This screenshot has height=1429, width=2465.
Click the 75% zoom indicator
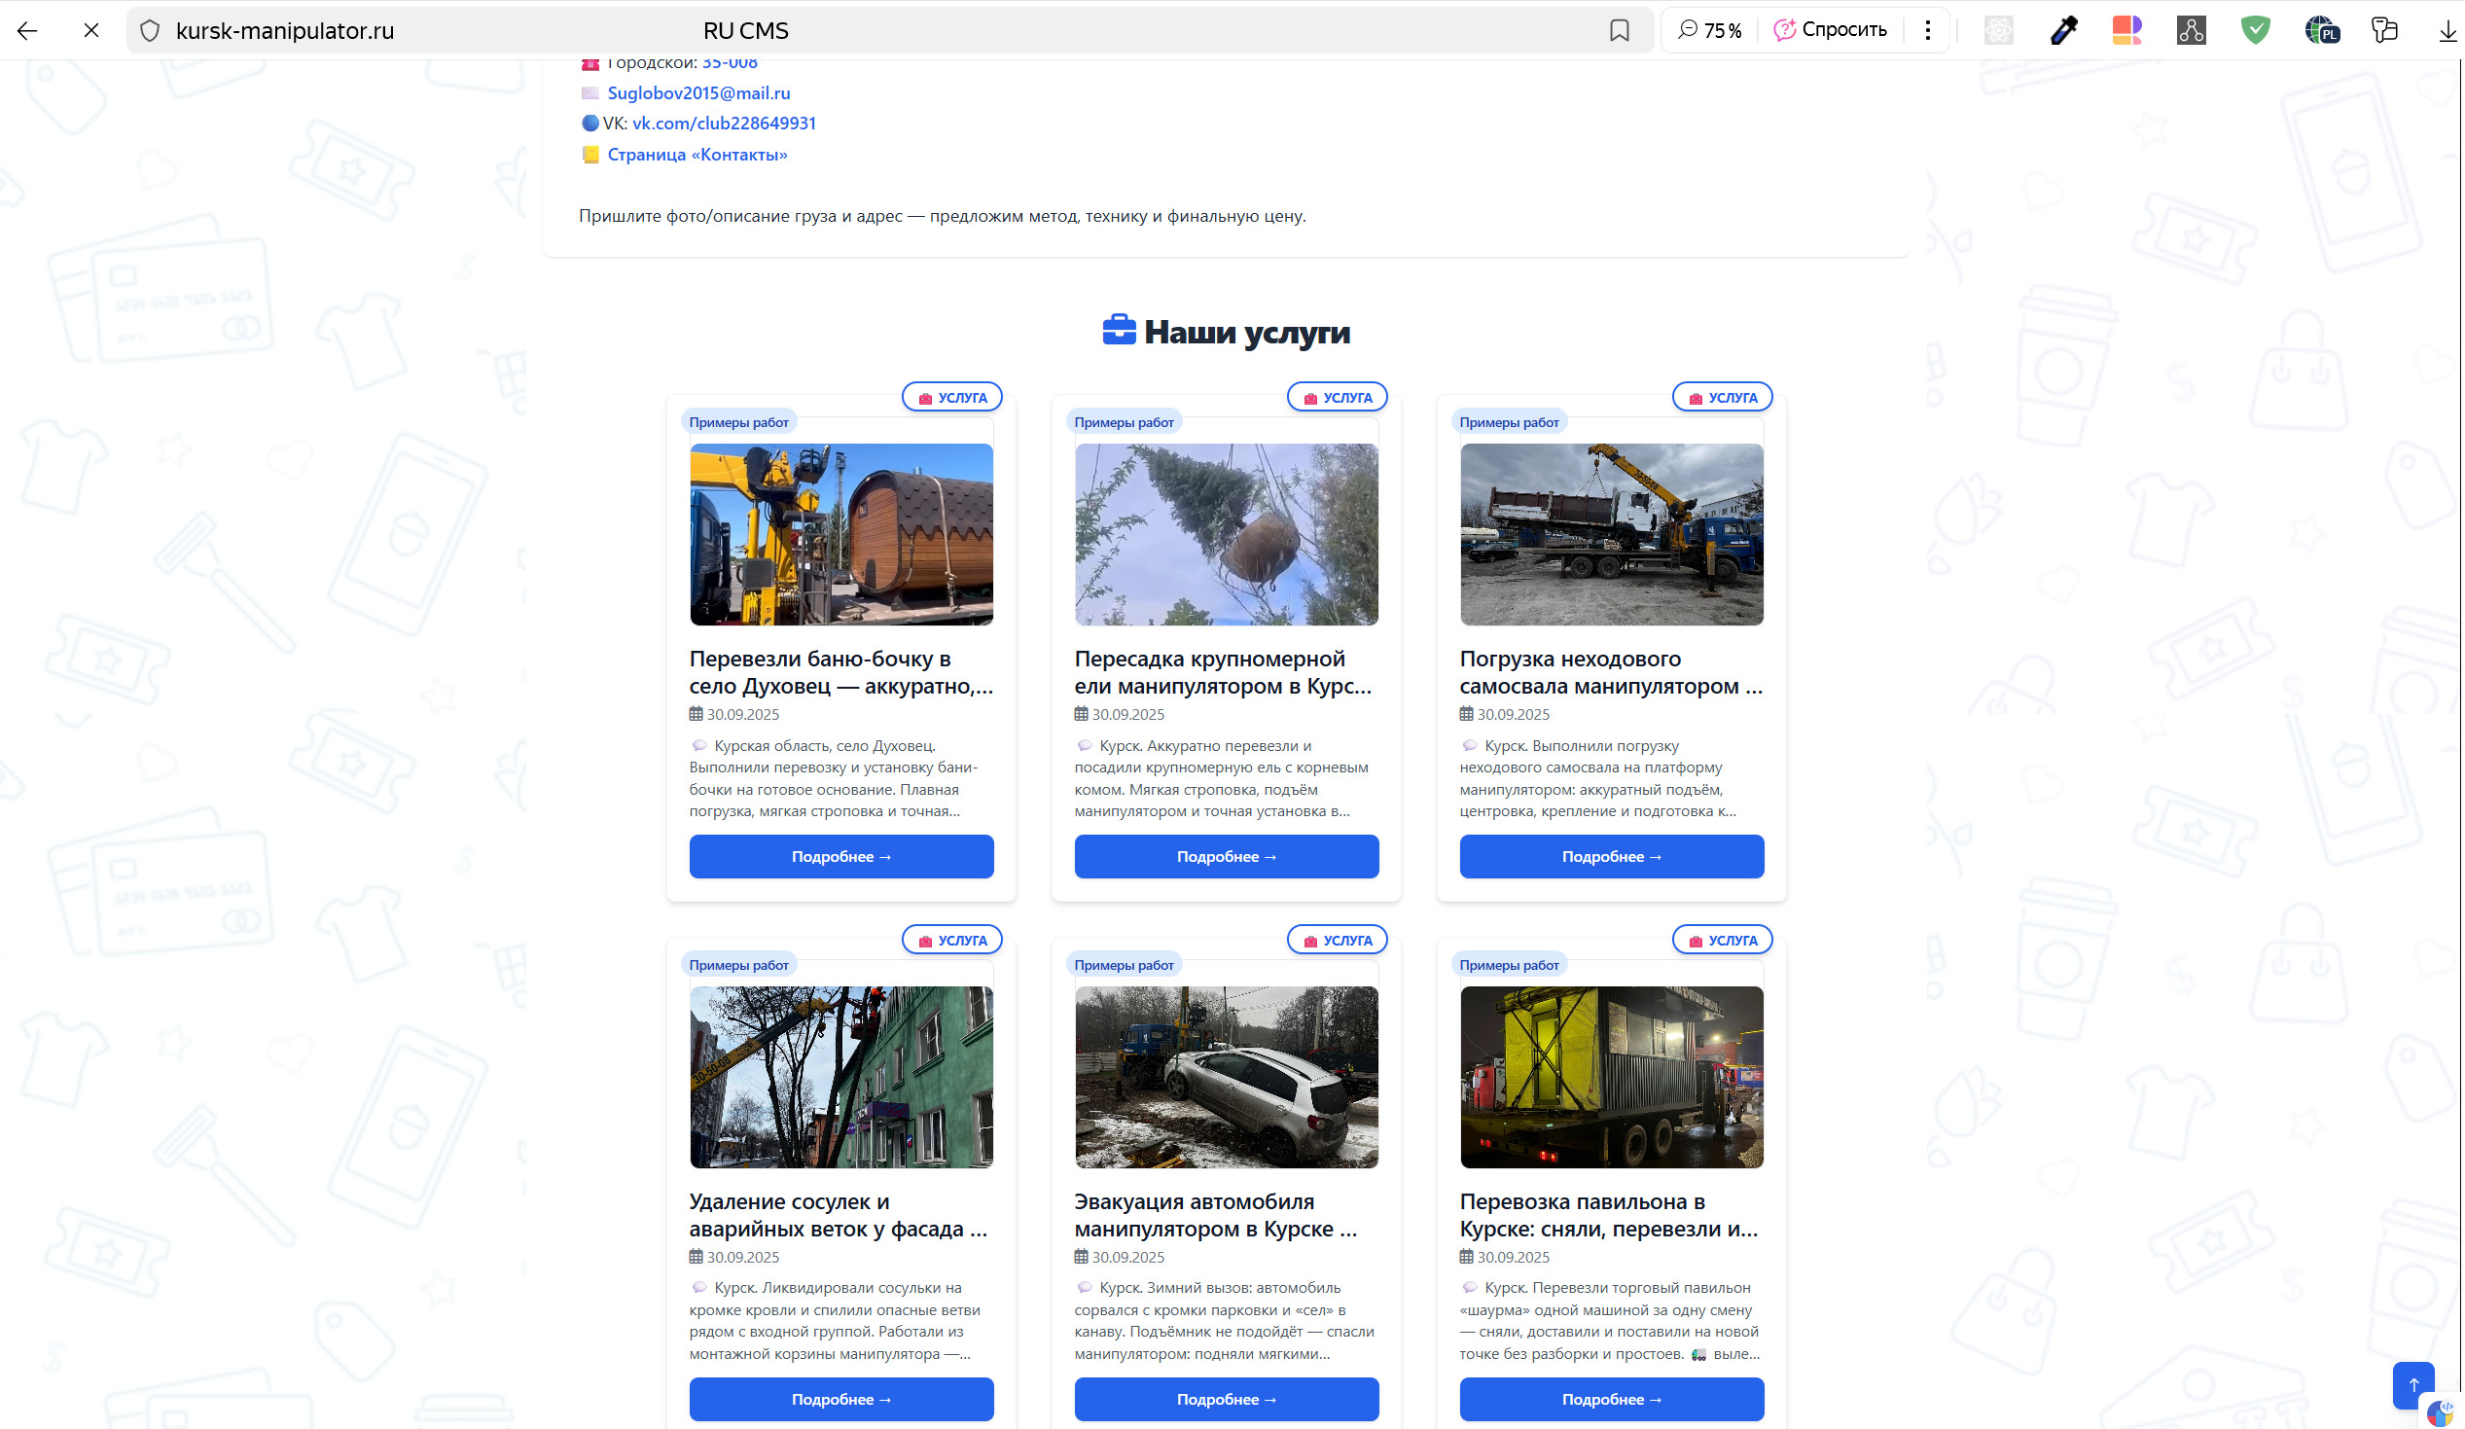click(1710, 30)
